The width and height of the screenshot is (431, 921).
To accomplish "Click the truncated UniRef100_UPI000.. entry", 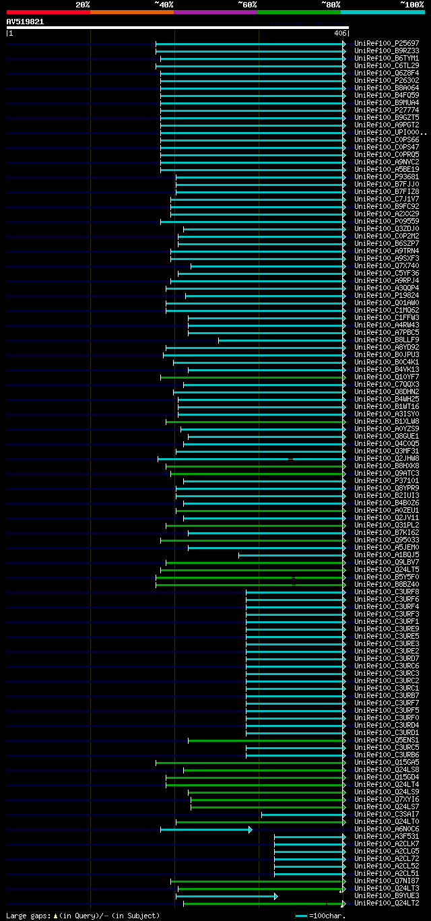I will click(x=391, y=133).
